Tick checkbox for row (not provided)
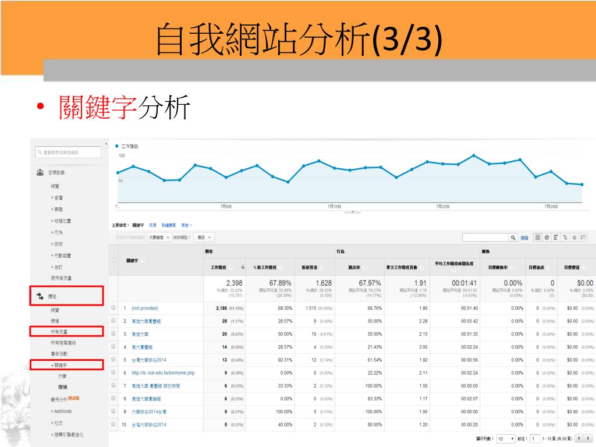Image resolution: width=596 pixels, height=447 pixels. click(113, 308)
